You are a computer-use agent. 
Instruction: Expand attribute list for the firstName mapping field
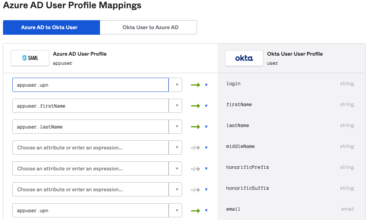pyautogui.click(x=175, y=106)
